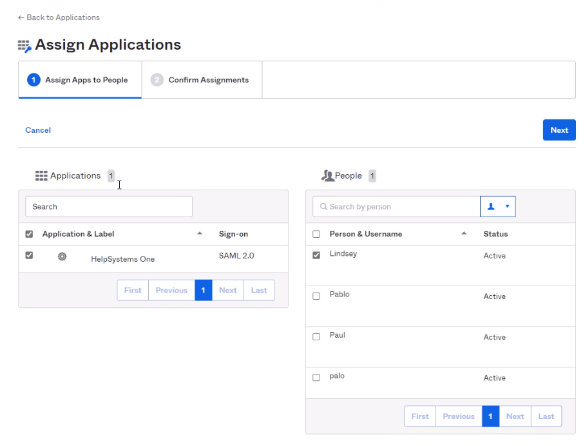Check the Pablo checkbox

coord(316,296)
